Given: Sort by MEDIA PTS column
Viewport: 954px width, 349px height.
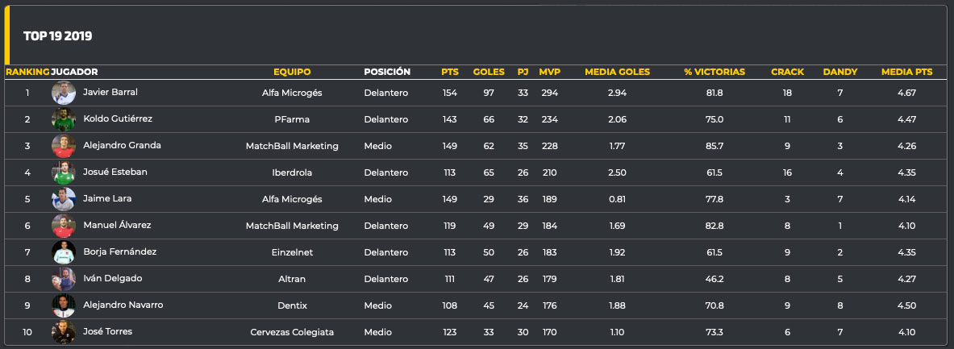Looking at the screenshot, I should (906, 72).
